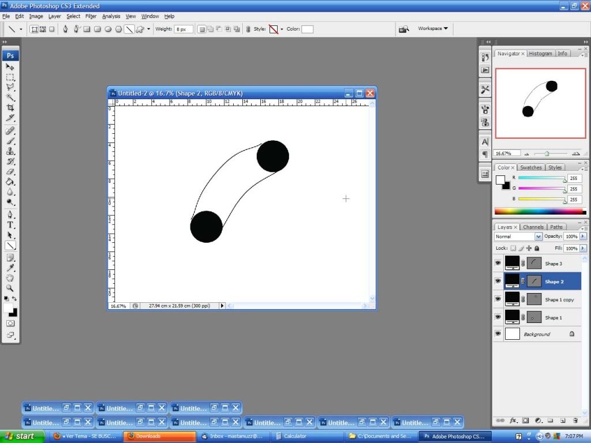Open the Layers panel options menu
Image resolution: width=591 pixels, height=443 pixels.
click(x=585, y=228)
